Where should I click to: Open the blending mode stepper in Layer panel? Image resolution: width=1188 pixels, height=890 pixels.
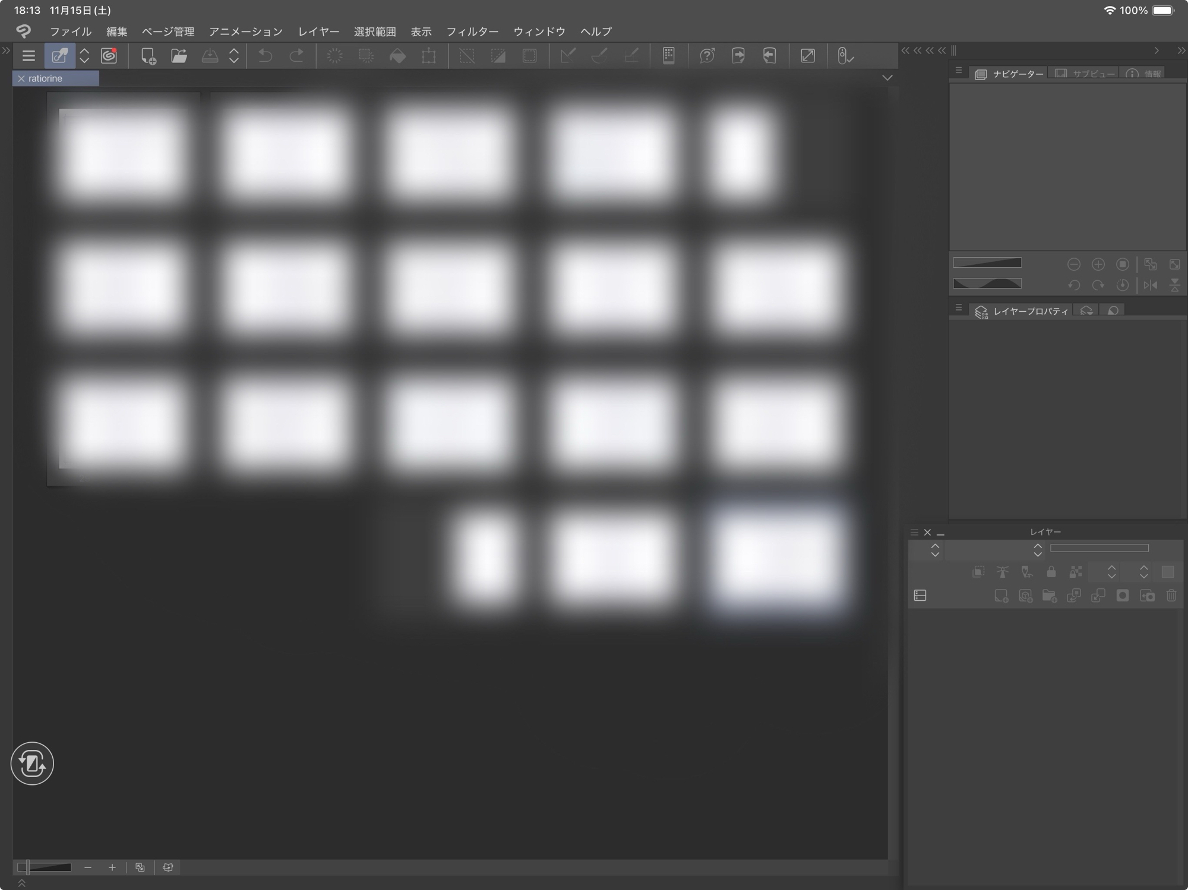(1037, 550)
